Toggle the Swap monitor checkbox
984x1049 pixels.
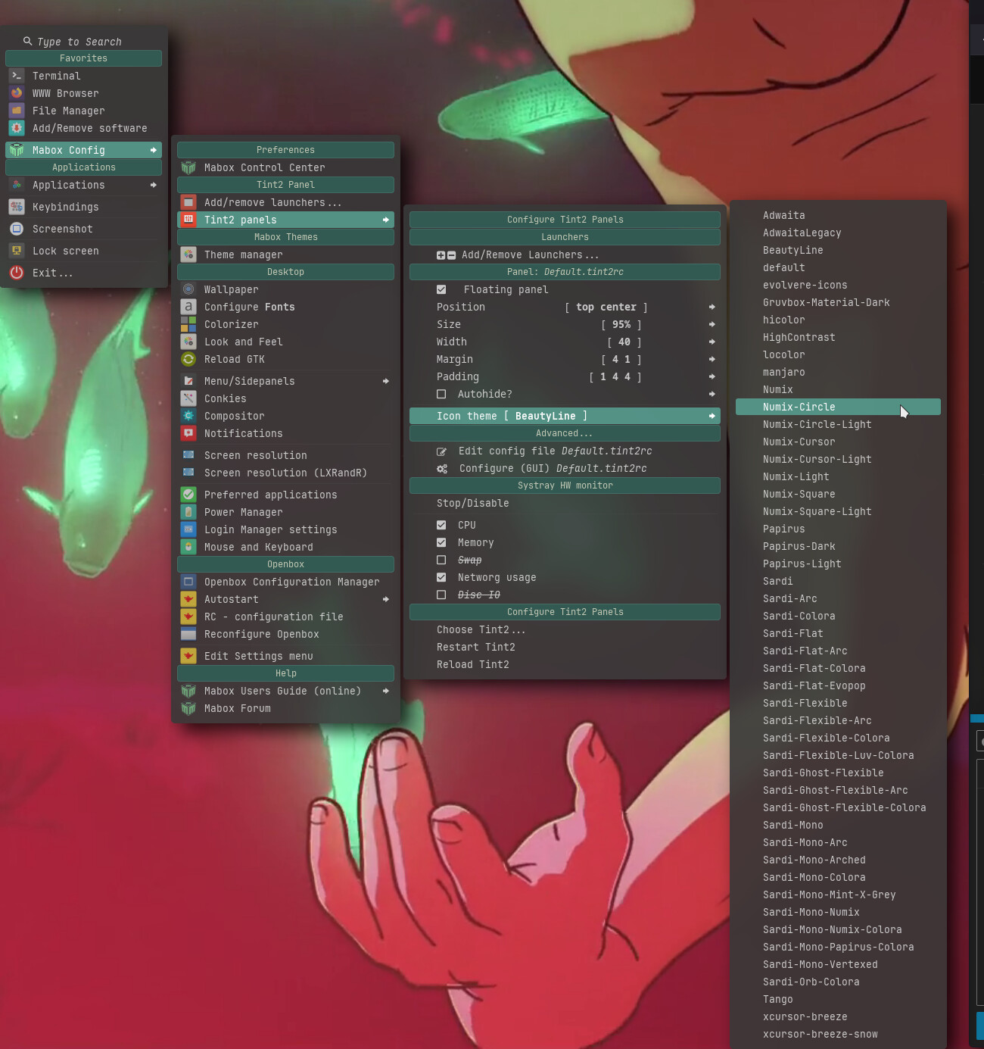(x=441, y=560)
